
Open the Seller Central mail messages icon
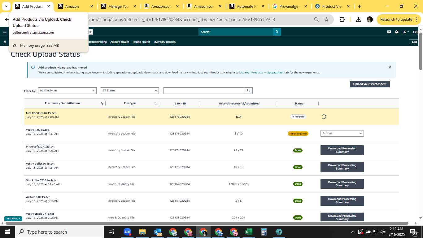tap(389, 32)
